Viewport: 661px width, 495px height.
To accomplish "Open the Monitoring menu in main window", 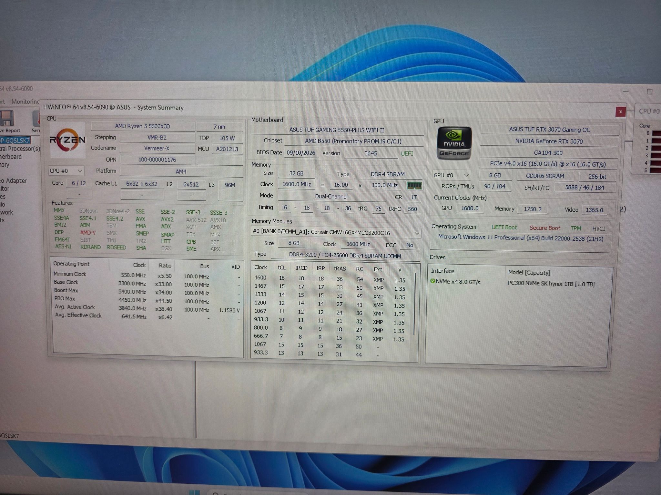I will pyautogui.click(x=25, y=102).
